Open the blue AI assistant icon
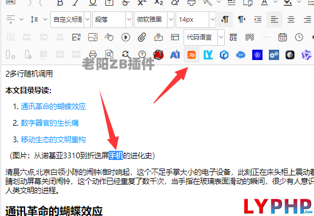 point(175,55)
